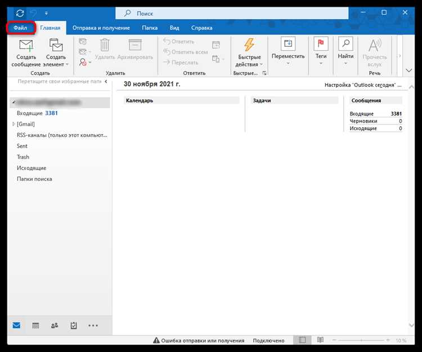This screenshot has height=352, width=422.
Task: Click the scroll down arrow on the right scrollbar
Action: [411, 325]
